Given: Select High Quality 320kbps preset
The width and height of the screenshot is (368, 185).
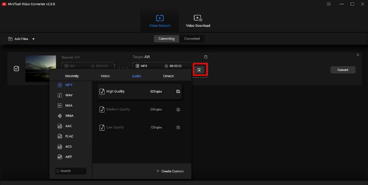Looking at the screenshot, I should [139, 92].
